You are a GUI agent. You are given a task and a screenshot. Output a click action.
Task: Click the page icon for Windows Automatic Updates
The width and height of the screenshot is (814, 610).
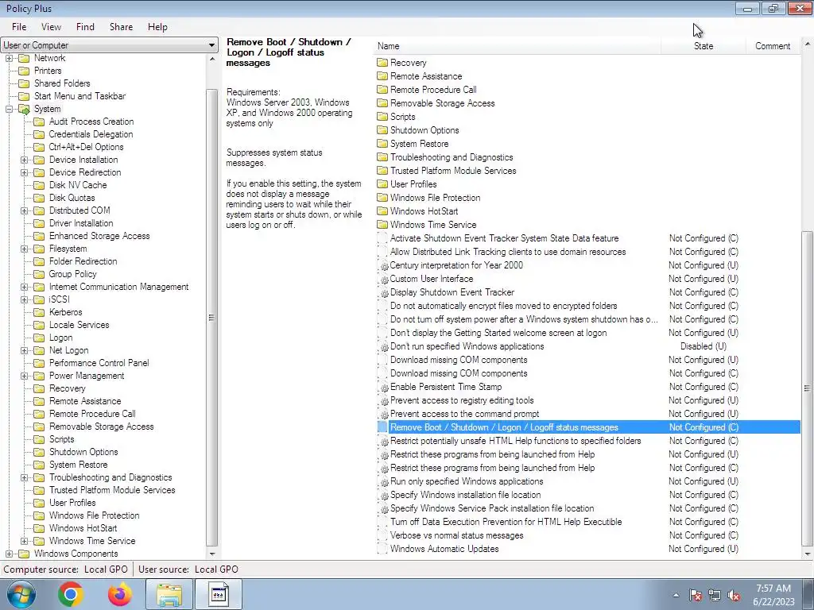click(x=382, y=549)
